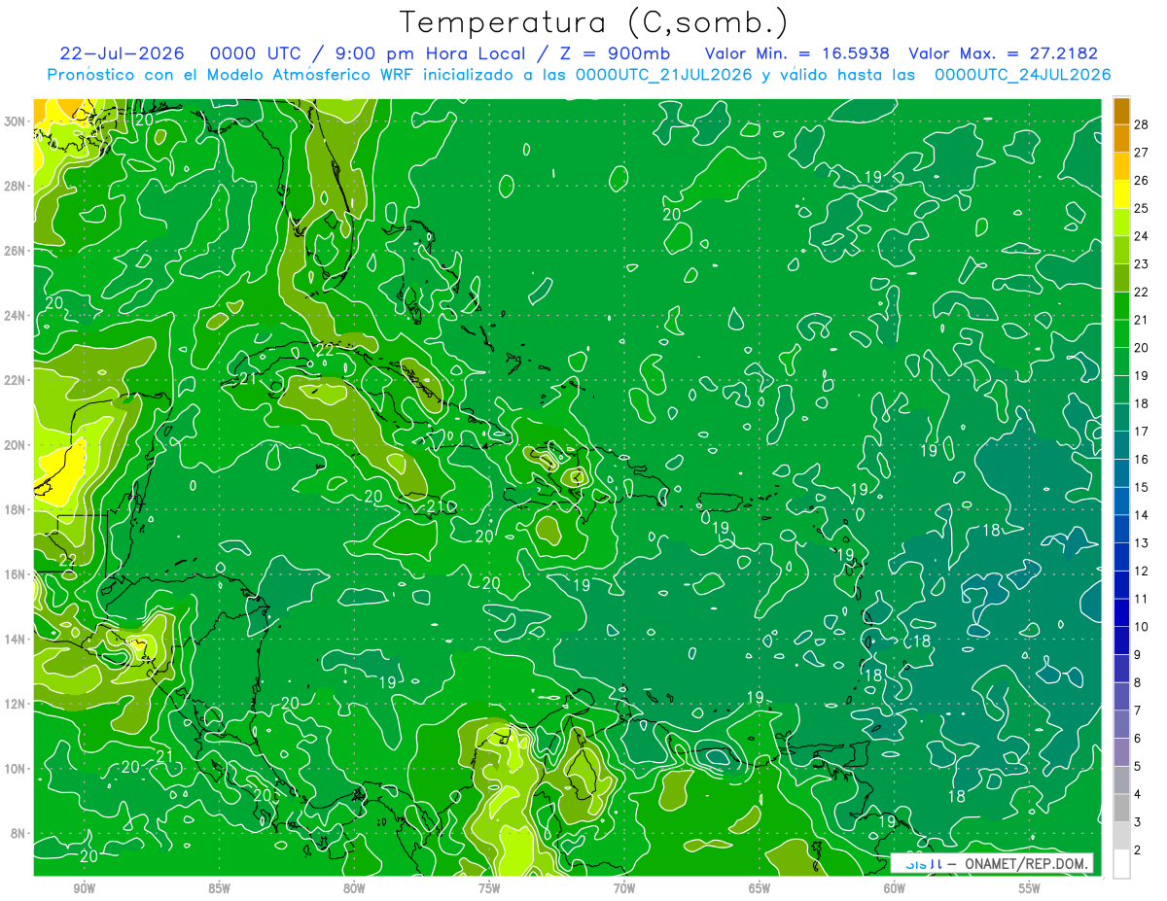Click the color scale label "28"

pyautogui.click(x=1143, y=124)
